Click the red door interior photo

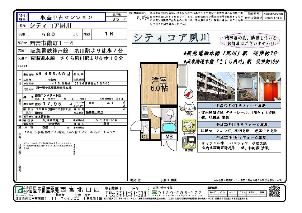[x=270, y=86]
